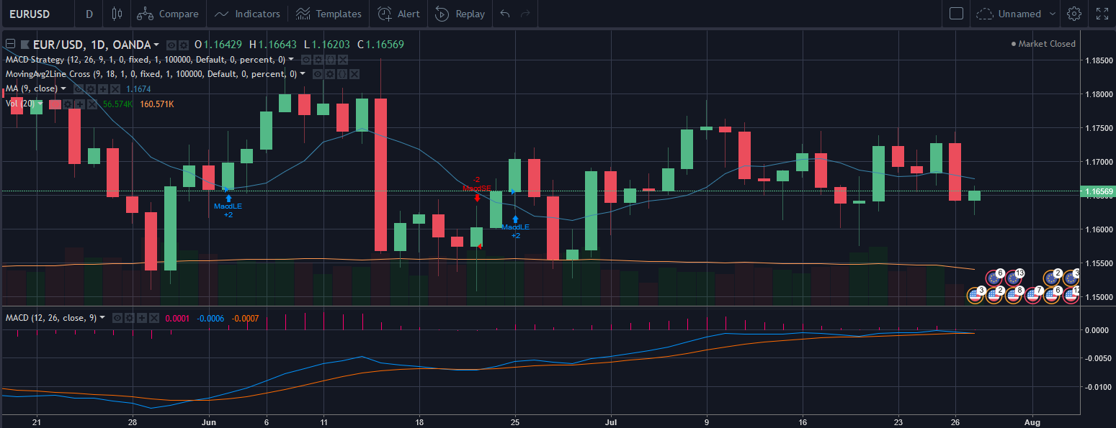Viewport: 1116px width, 428px height.
Task: Click the Market Closed status
Action: point(1043,44)
